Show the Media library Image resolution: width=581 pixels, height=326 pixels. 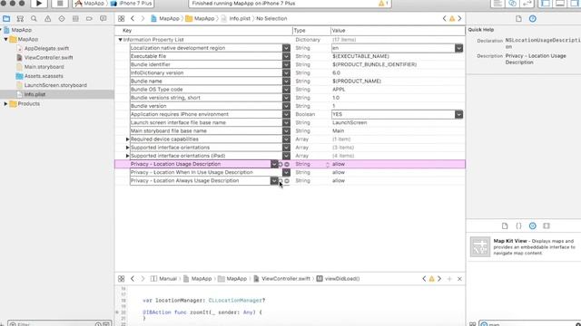point(547,225)
